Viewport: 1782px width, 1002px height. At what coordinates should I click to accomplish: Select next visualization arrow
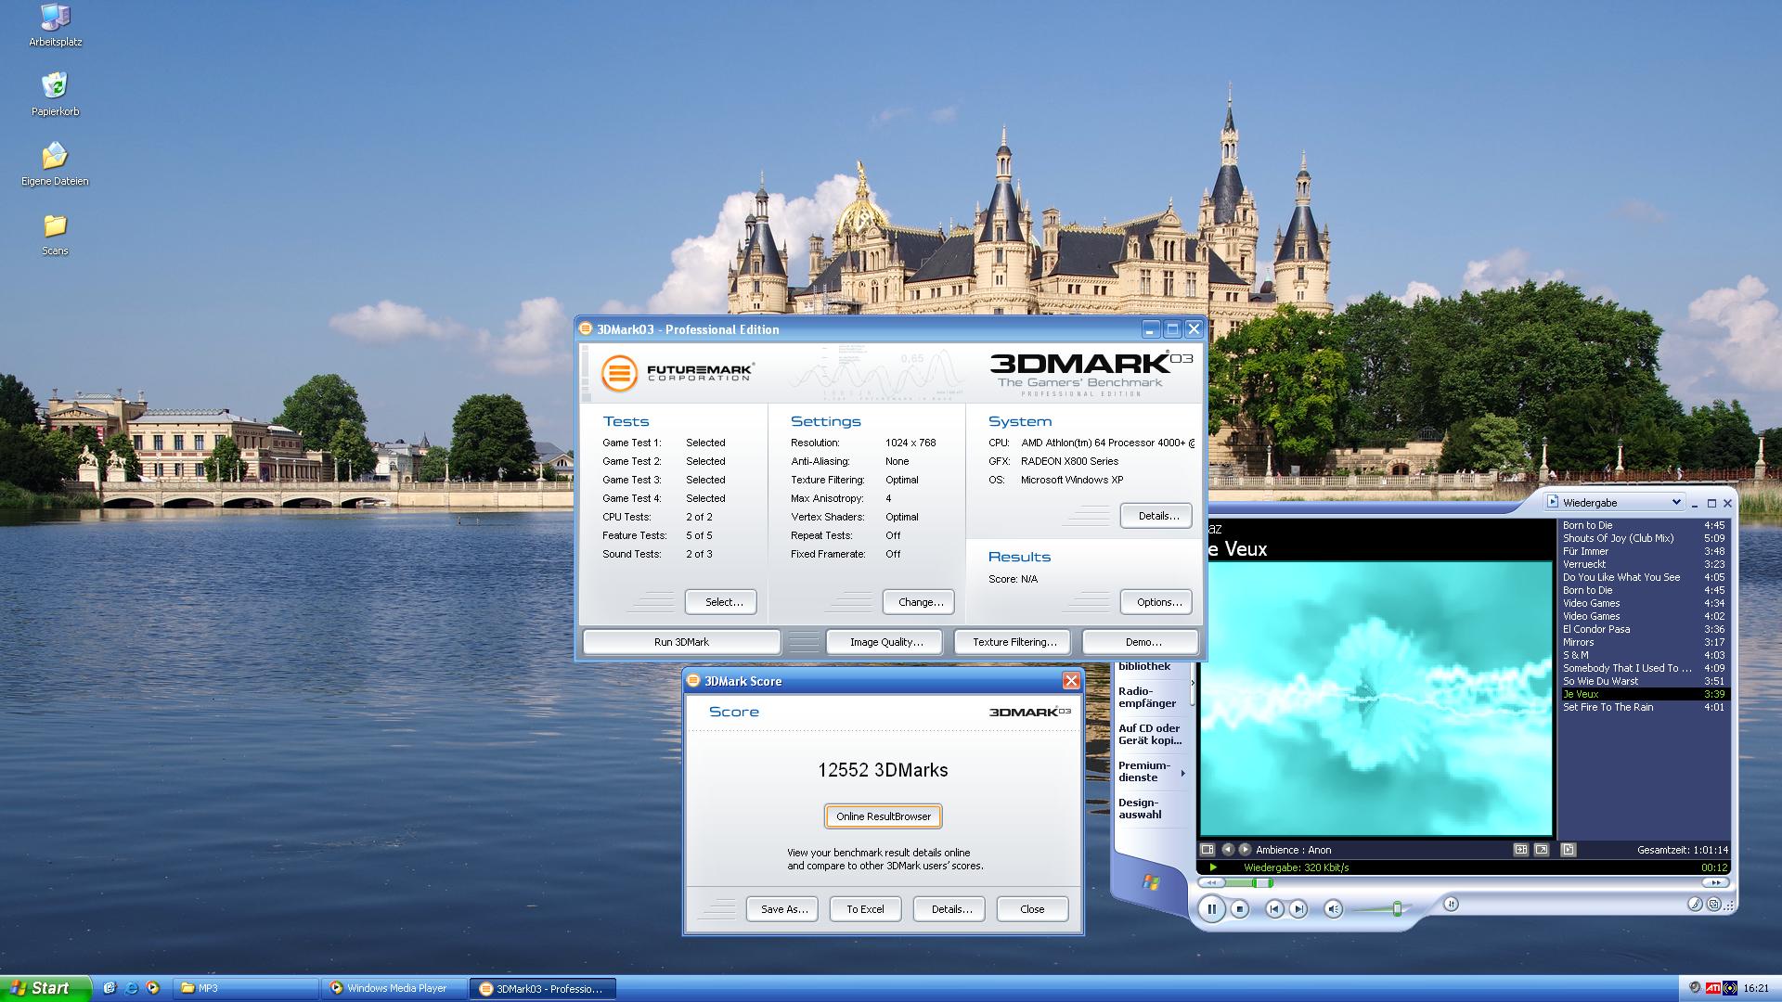(1245, 849)
